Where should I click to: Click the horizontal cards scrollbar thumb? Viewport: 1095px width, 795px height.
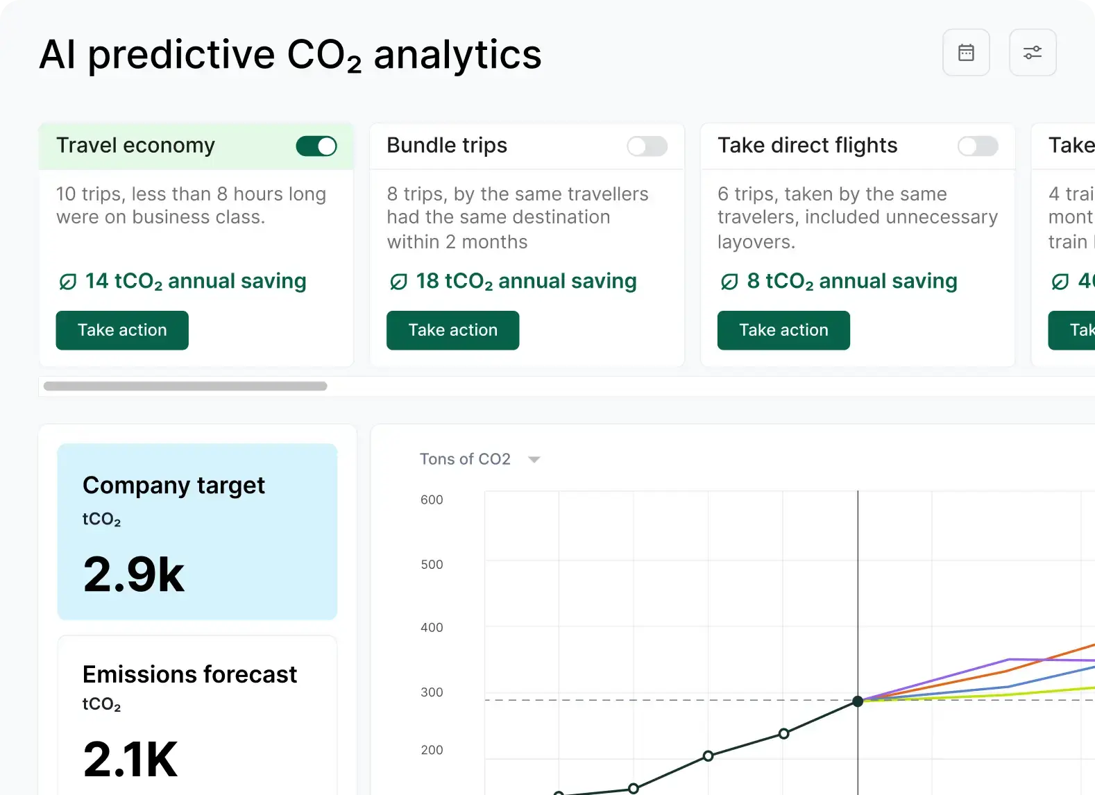pyautogui.click(x=185, y=386)
